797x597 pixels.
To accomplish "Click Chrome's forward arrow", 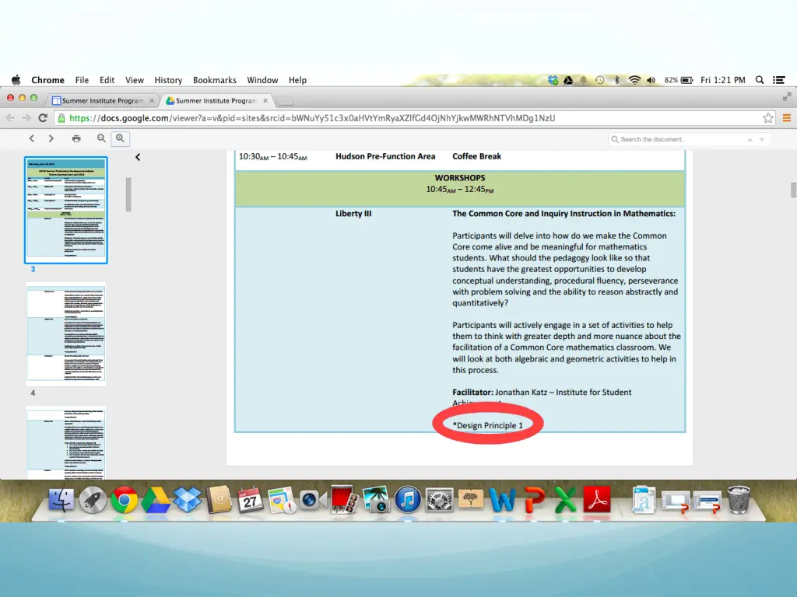I will coord(26,118).
